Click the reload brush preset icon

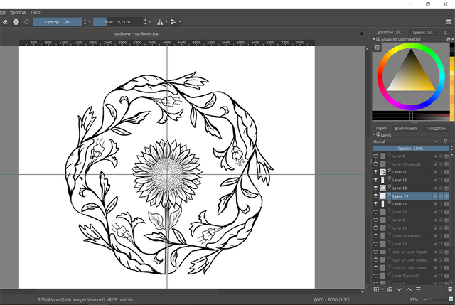(27, 21)
